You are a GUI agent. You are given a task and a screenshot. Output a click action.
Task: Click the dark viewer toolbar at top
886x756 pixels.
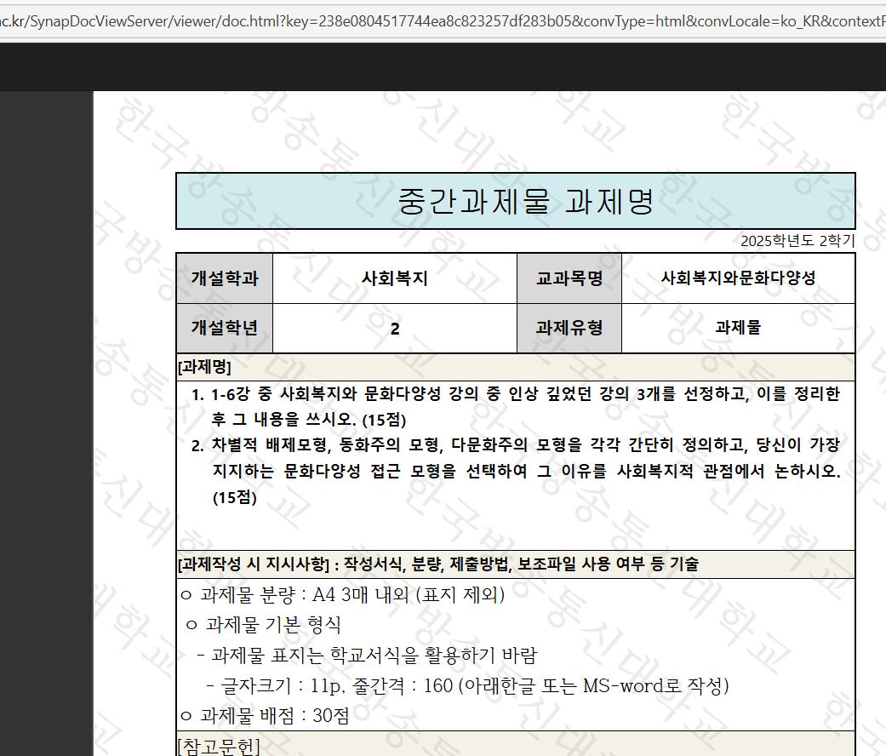[x=443, y=66]
